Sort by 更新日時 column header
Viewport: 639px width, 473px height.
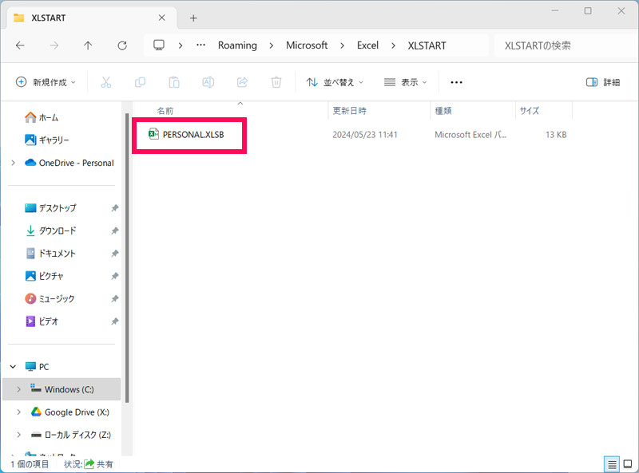(x=349, y=111)
